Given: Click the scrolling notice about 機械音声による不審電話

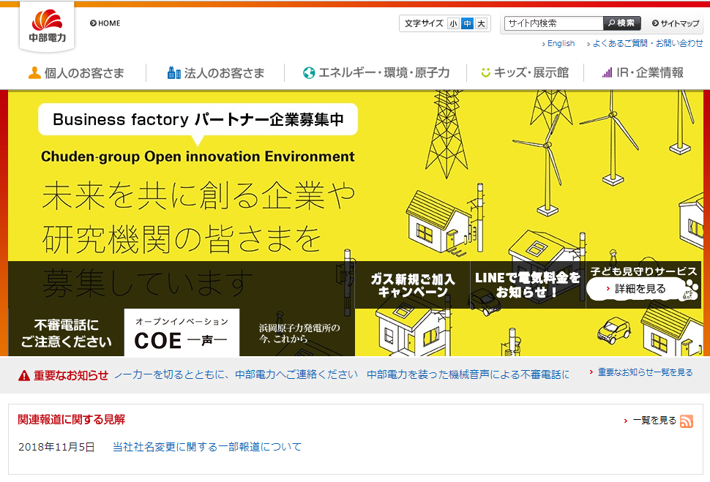Looking at the screenshot, I should pyautogui.click(x=468, y=374).
